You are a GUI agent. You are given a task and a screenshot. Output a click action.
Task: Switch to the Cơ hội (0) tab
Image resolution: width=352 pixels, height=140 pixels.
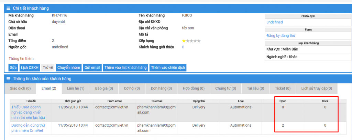coord(132,89)
